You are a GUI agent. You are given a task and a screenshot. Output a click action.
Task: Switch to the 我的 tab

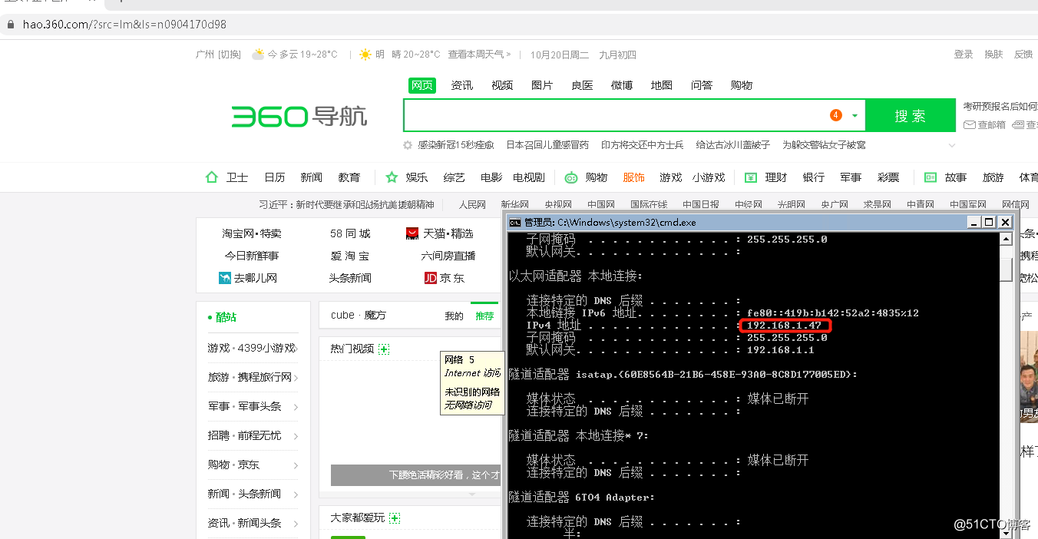pos(455,316)
